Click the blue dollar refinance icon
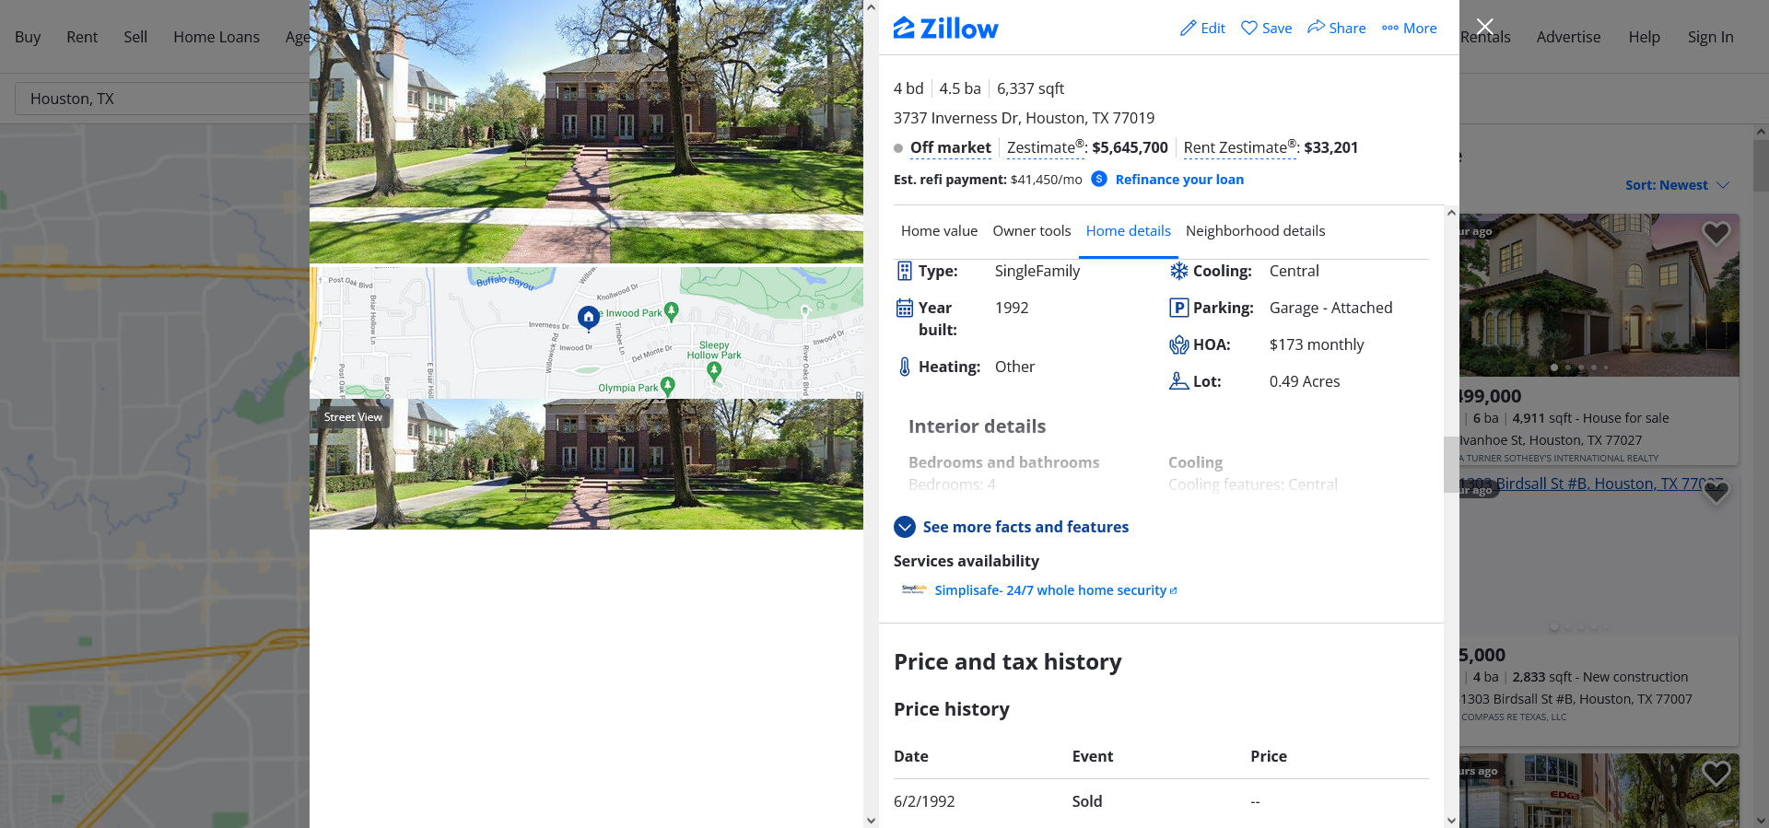 [x=1099, y=179]
